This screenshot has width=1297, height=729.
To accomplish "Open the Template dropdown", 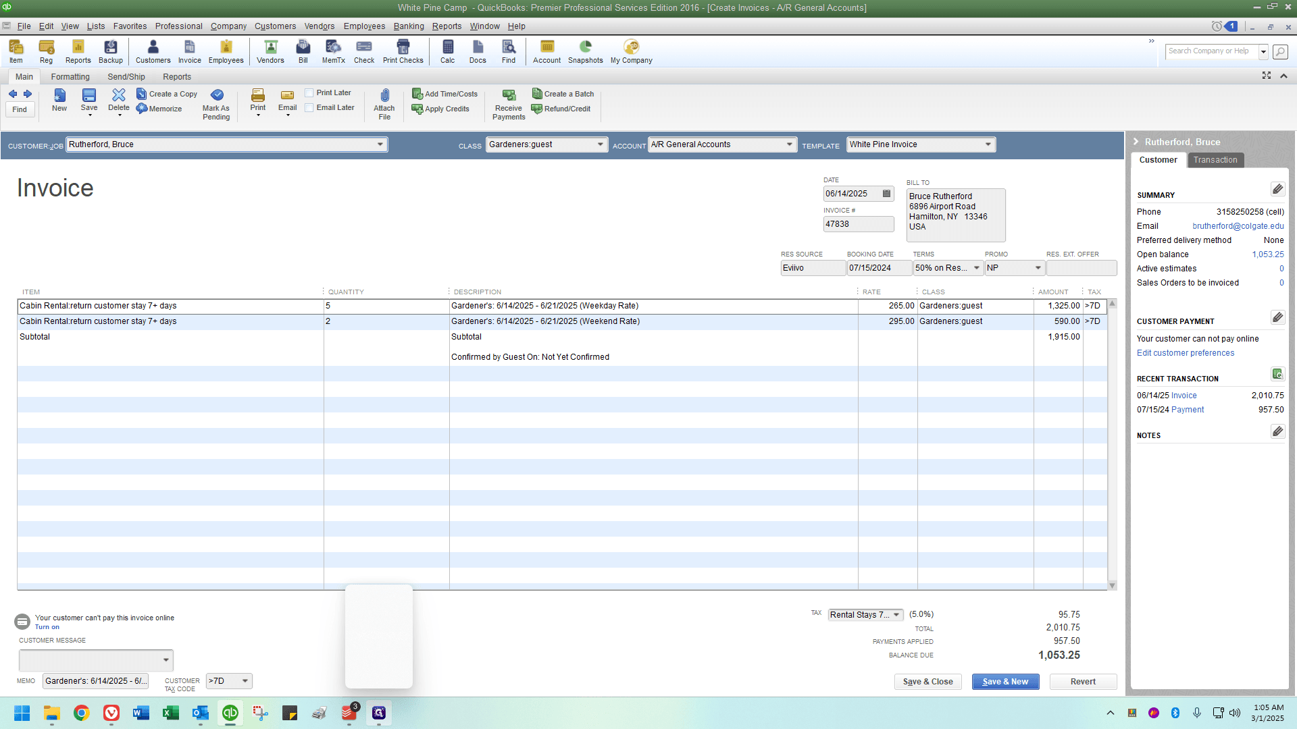I will [x=988, y=144].
